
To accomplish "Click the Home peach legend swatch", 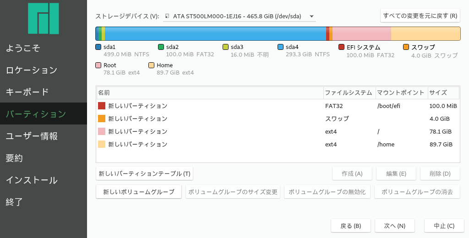I will [x=151, y=65].
